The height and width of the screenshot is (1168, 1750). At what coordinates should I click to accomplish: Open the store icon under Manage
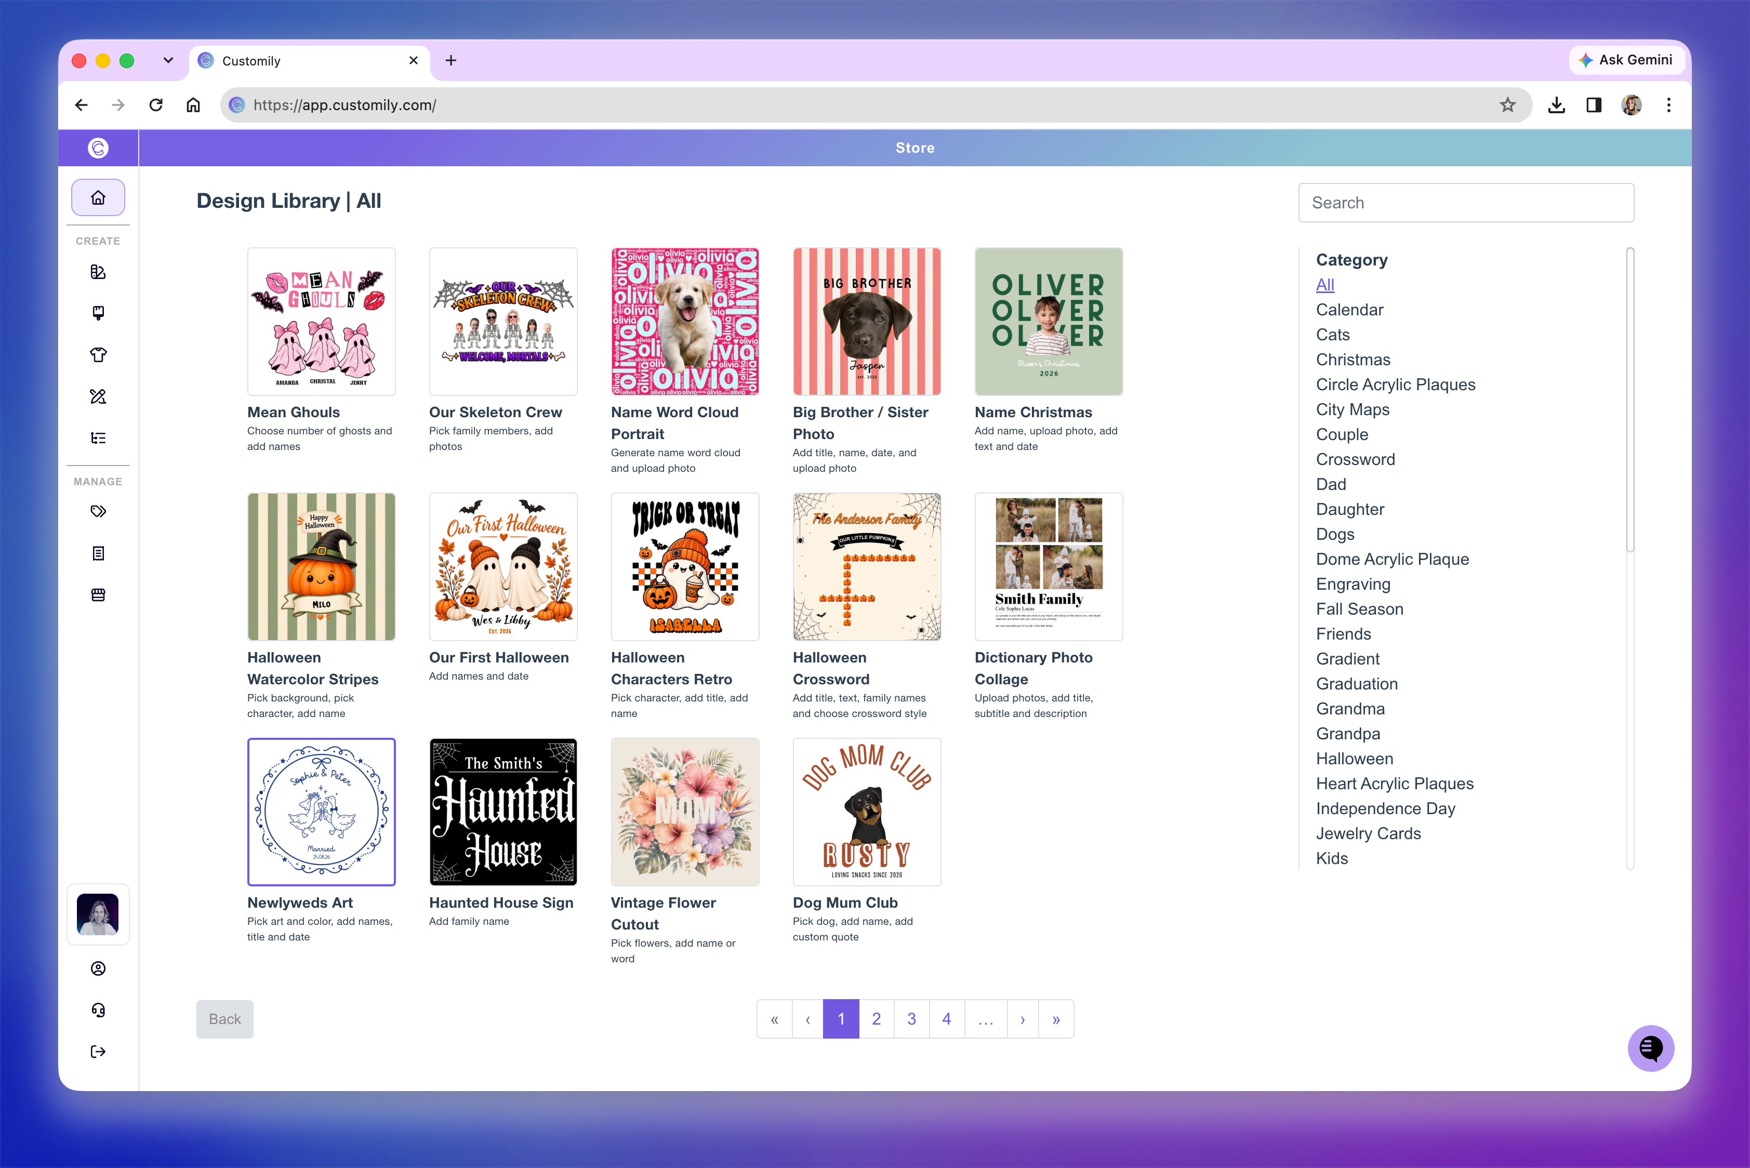pyautogui.click(x=98, y=595)
